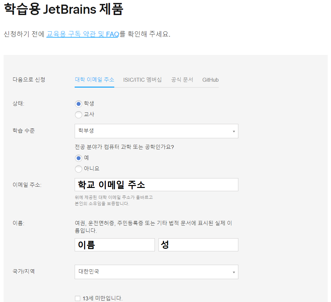The width and height of the screenshot is (331, 302).
Task: Select 예 for computer science major
Action: click(79, 158)
